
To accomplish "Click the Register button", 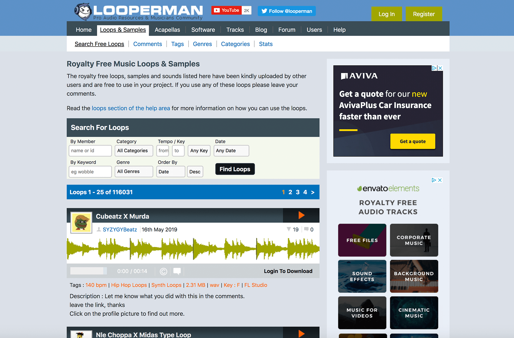I will [424, 14].
